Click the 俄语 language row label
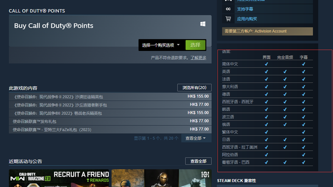 (226, 125)
